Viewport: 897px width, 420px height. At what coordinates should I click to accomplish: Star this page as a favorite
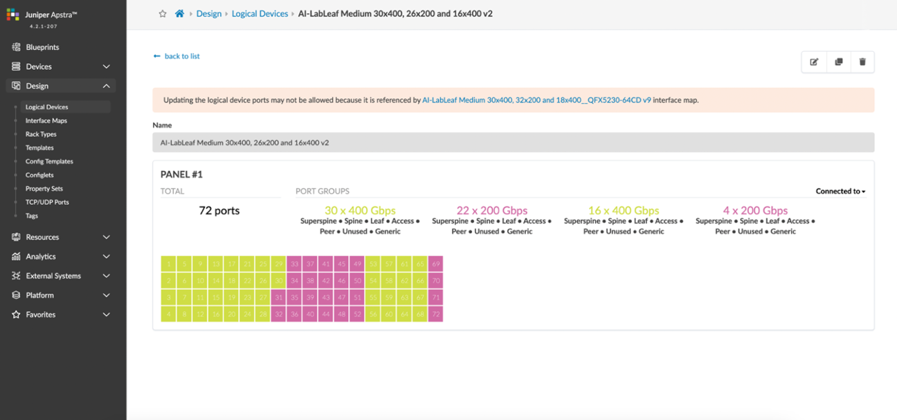pyautogui.click(x=163, y=14)
